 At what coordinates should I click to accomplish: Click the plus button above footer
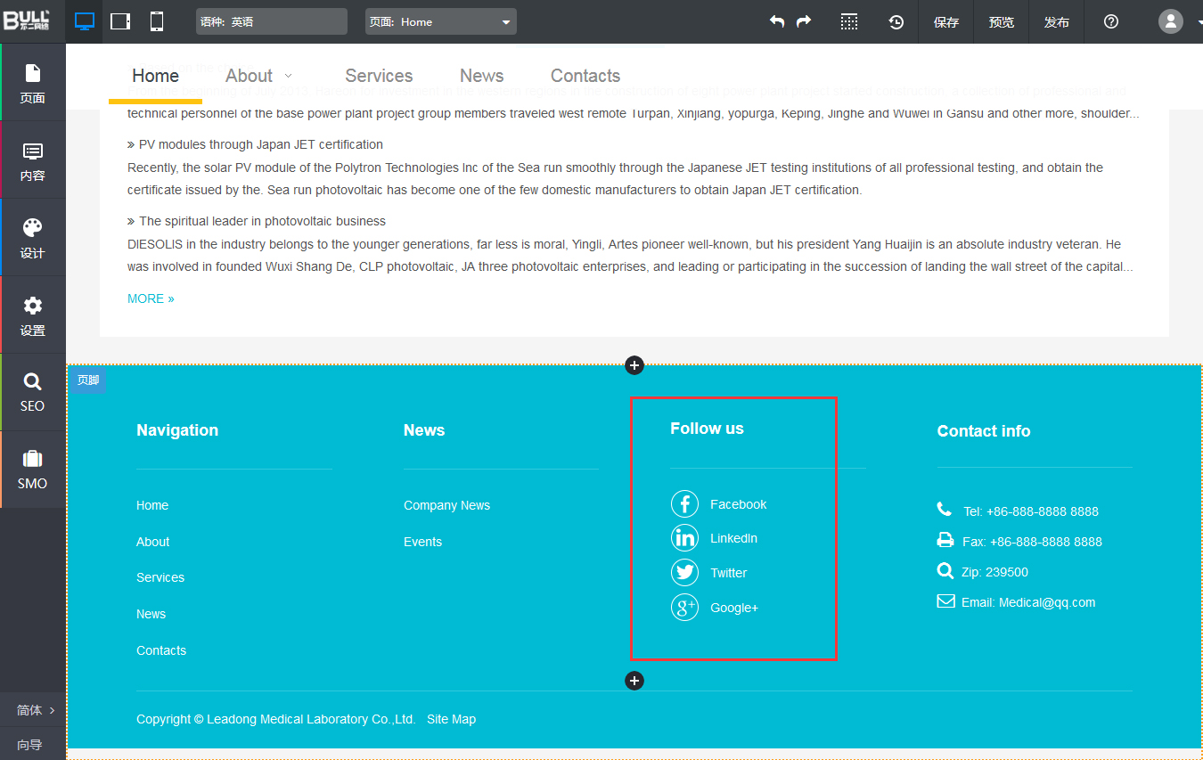[634, 365]
